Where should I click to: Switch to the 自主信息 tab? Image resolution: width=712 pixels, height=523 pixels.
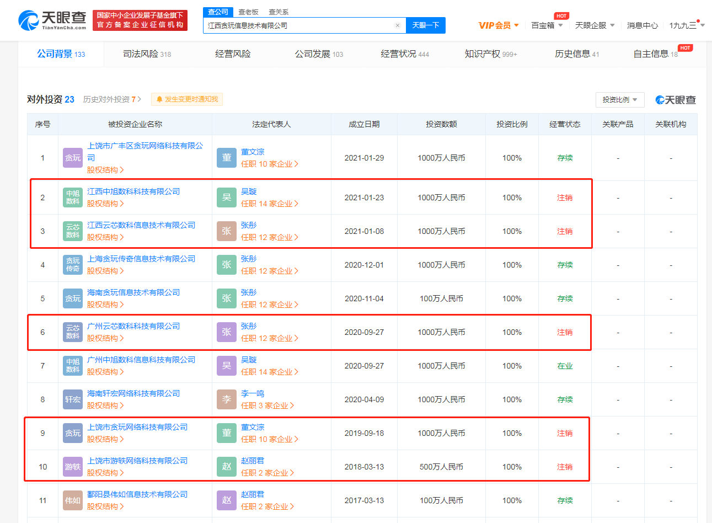656,54
